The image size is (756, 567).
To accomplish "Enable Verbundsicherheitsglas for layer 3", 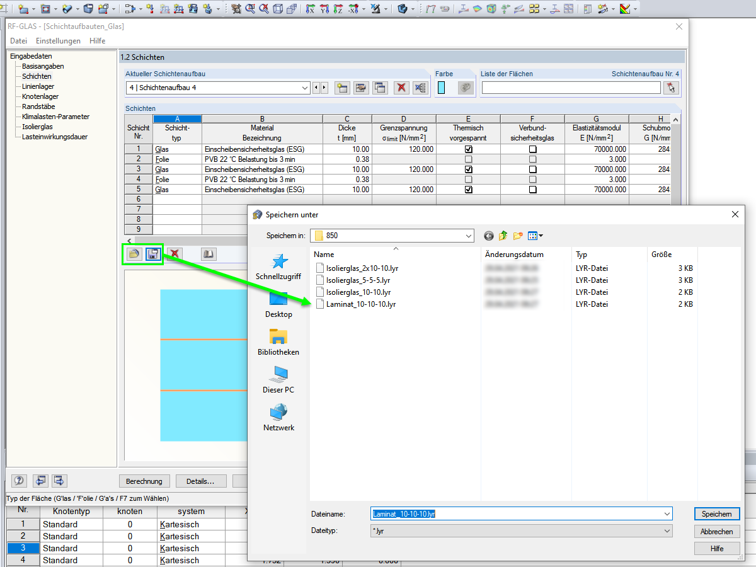I will tap(533, 169).
